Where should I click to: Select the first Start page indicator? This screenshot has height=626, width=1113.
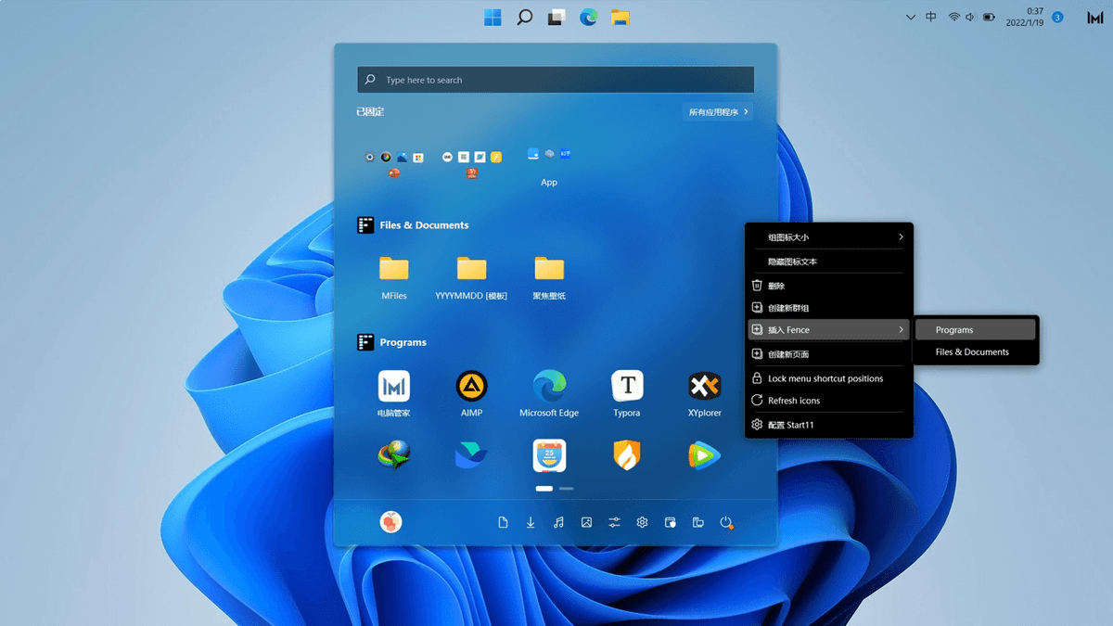click(544, 488)
